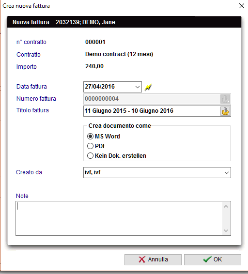The width and height of the screenshot is (248, 274).
Task: Click the stamp icon beside Titolo fattura
Action: coord(225,111)
